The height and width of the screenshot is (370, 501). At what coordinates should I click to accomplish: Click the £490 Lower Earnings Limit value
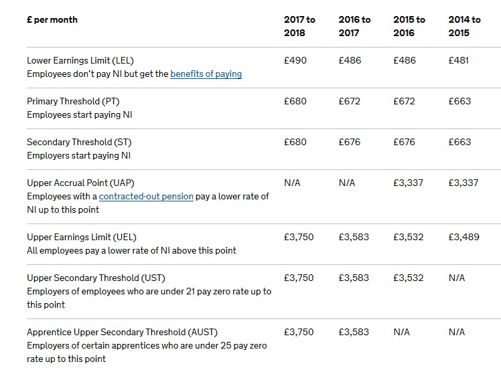[295, 61]
